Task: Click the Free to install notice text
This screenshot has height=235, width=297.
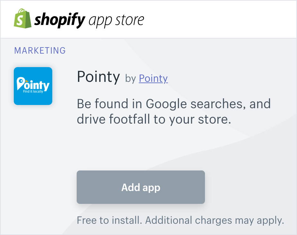Action: tap(180, 221)
